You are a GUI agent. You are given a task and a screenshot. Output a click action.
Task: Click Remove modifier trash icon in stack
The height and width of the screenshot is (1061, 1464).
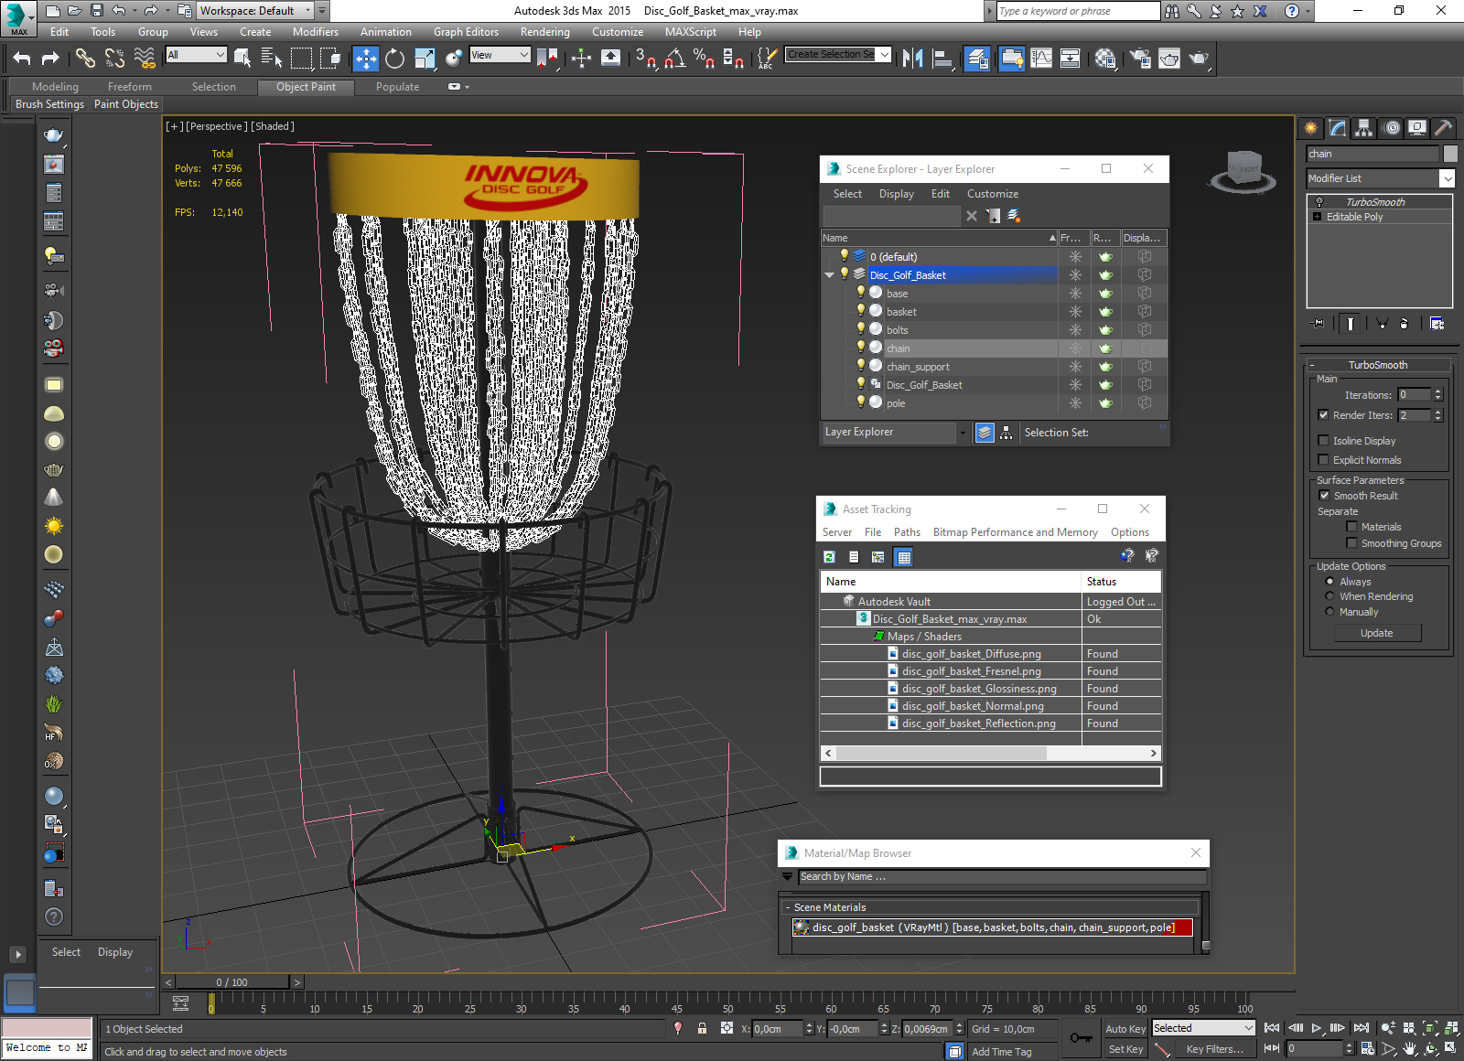coord(1404,324)
